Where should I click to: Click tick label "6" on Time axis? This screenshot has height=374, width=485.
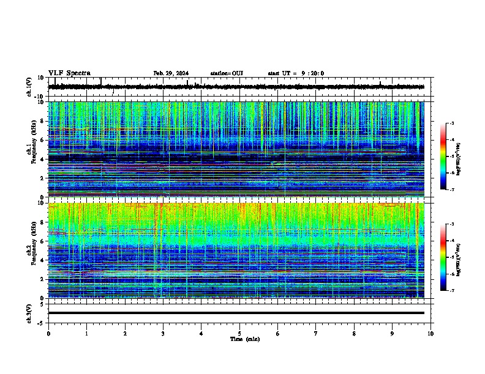tap(278, 334)
